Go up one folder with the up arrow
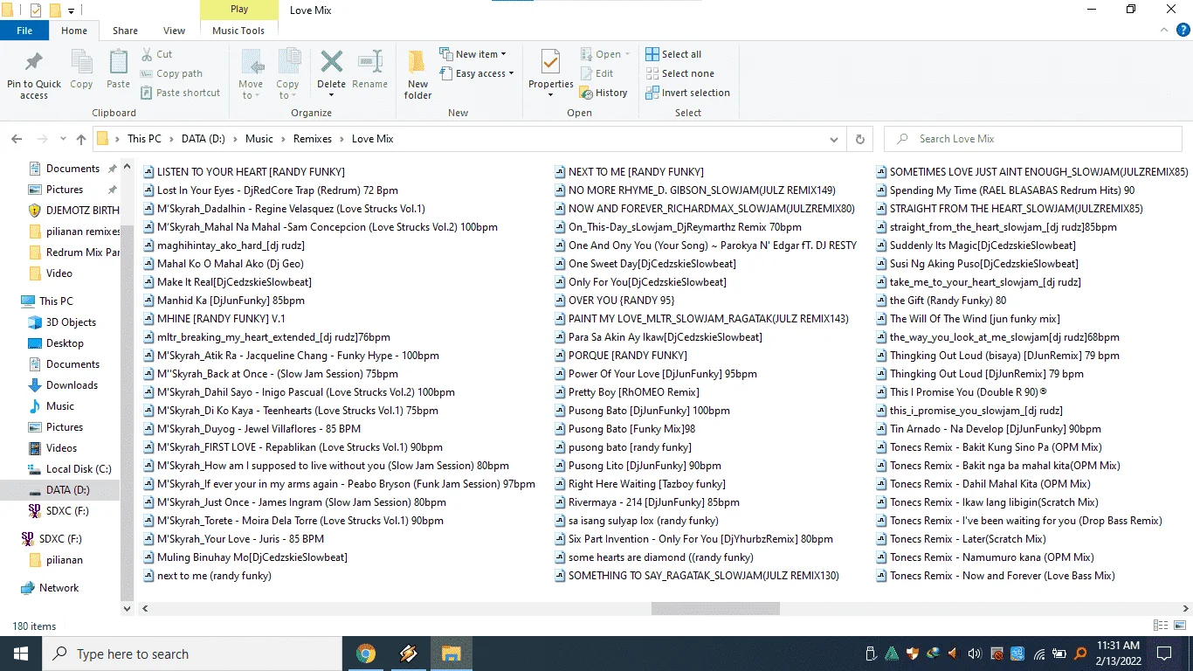 (x=81, y=139)
